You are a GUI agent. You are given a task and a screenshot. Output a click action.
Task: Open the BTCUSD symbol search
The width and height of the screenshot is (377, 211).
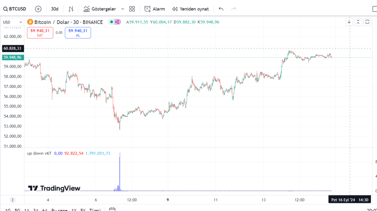tap(15, 8)
